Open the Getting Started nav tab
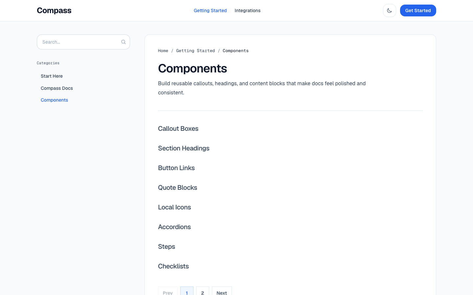Viewport: 473px width, 295px height. click(x=210, y=10)
